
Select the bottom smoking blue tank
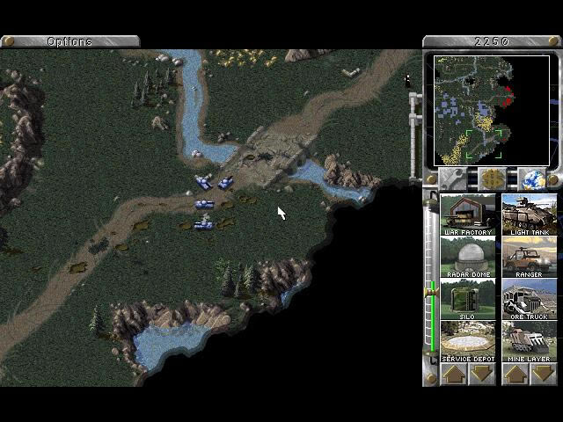point(204,223)
